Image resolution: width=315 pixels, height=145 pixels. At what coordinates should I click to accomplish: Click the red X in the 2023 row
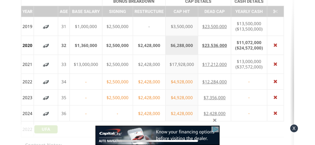[275, 98]
